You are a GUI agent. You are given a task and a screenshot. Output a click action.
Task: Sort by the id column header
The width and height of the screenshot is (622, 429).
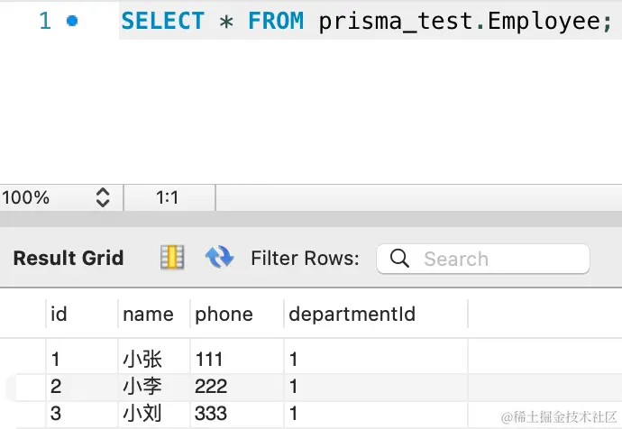pyautogui.click(x=59, y=314)
